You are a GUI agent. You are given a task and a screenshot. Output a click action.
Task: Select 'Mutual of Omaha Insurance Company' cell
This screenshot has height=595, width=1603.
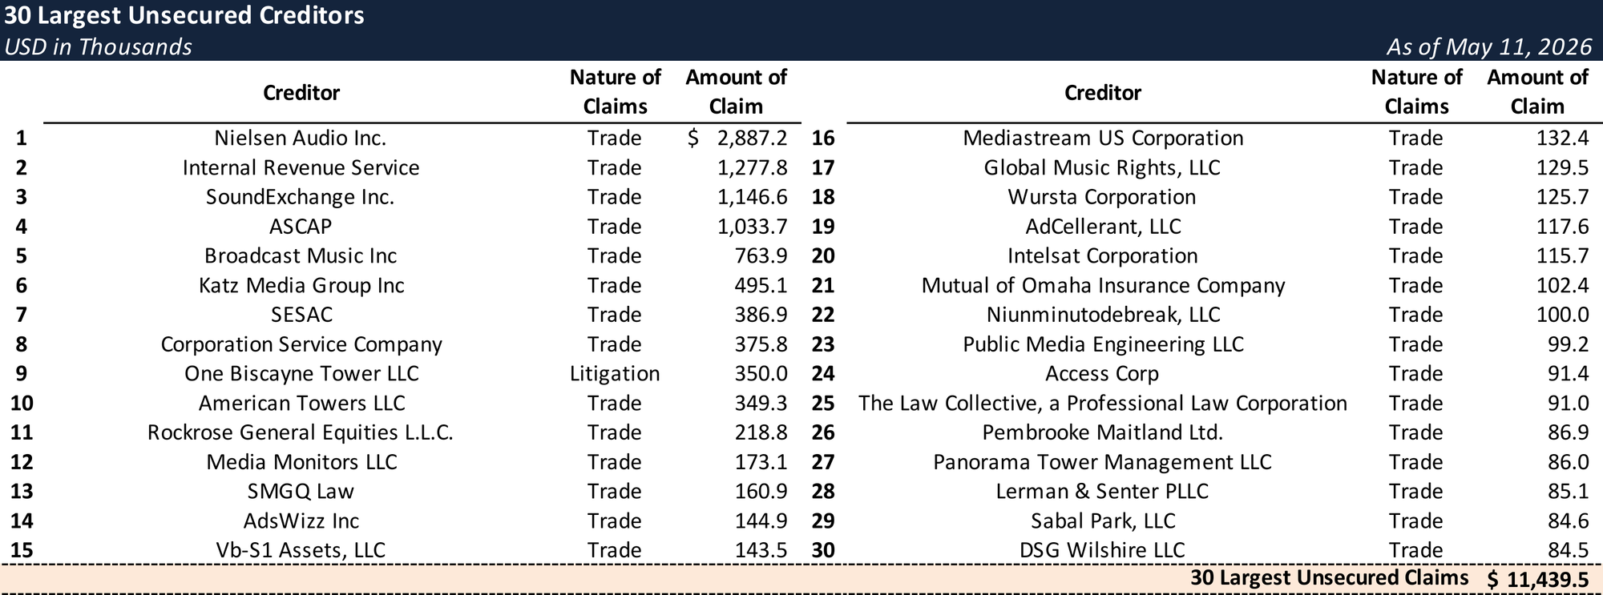click(1103, 285)
